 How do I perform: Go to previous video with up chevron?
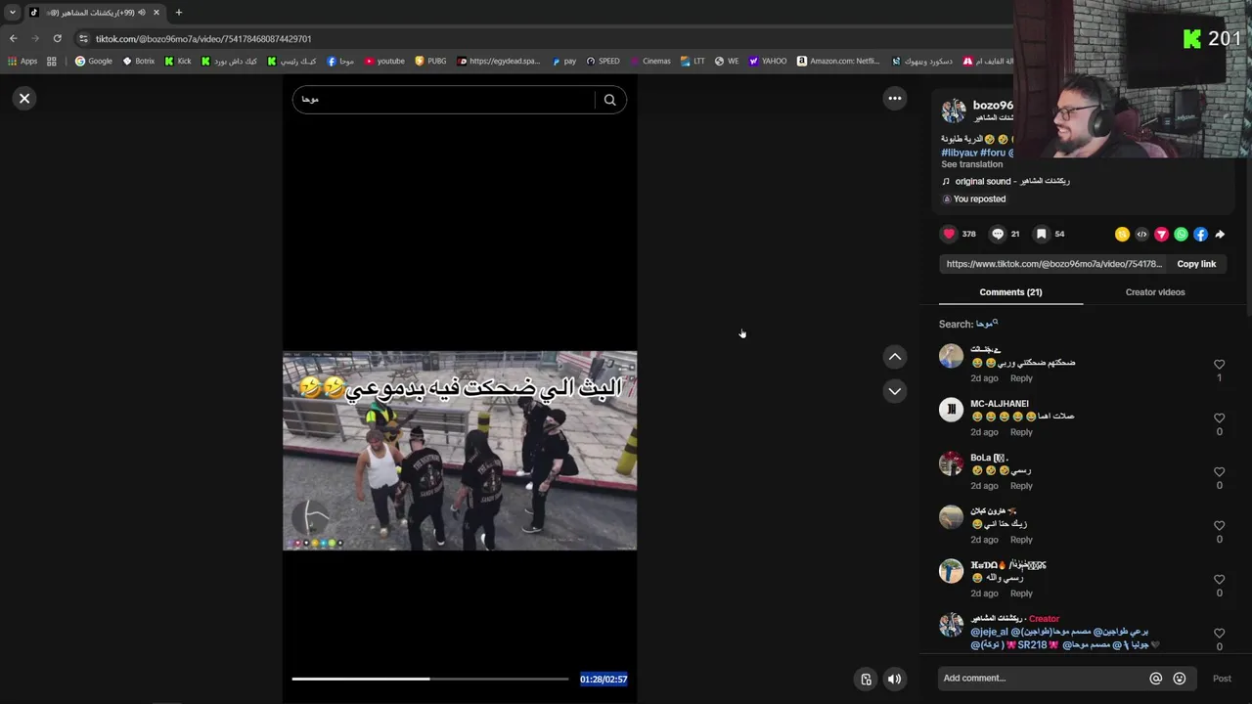point(894,357)
